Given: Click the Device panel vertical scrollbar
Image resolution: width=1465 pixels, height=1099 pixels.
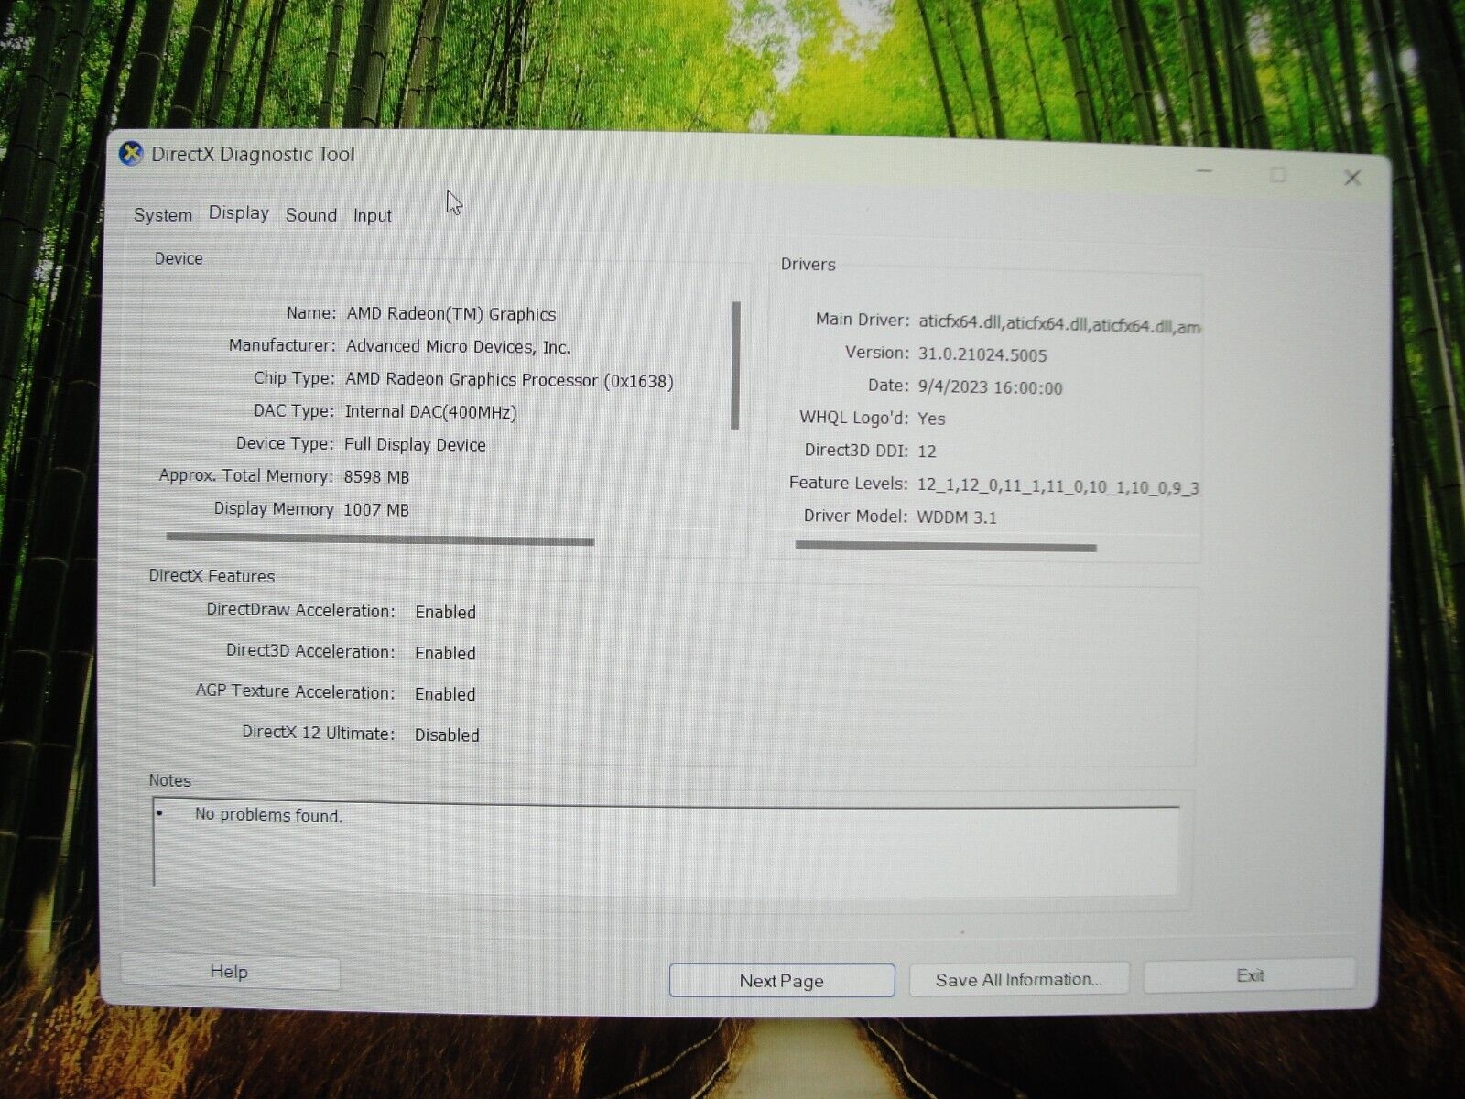Looking at the screenshot, I should tap(735, 365).
